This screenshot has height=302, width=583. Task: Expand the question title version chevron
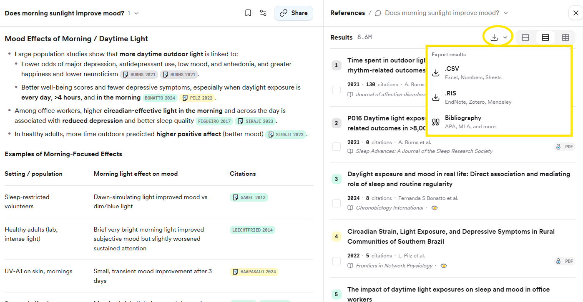(x=136, y=13)
